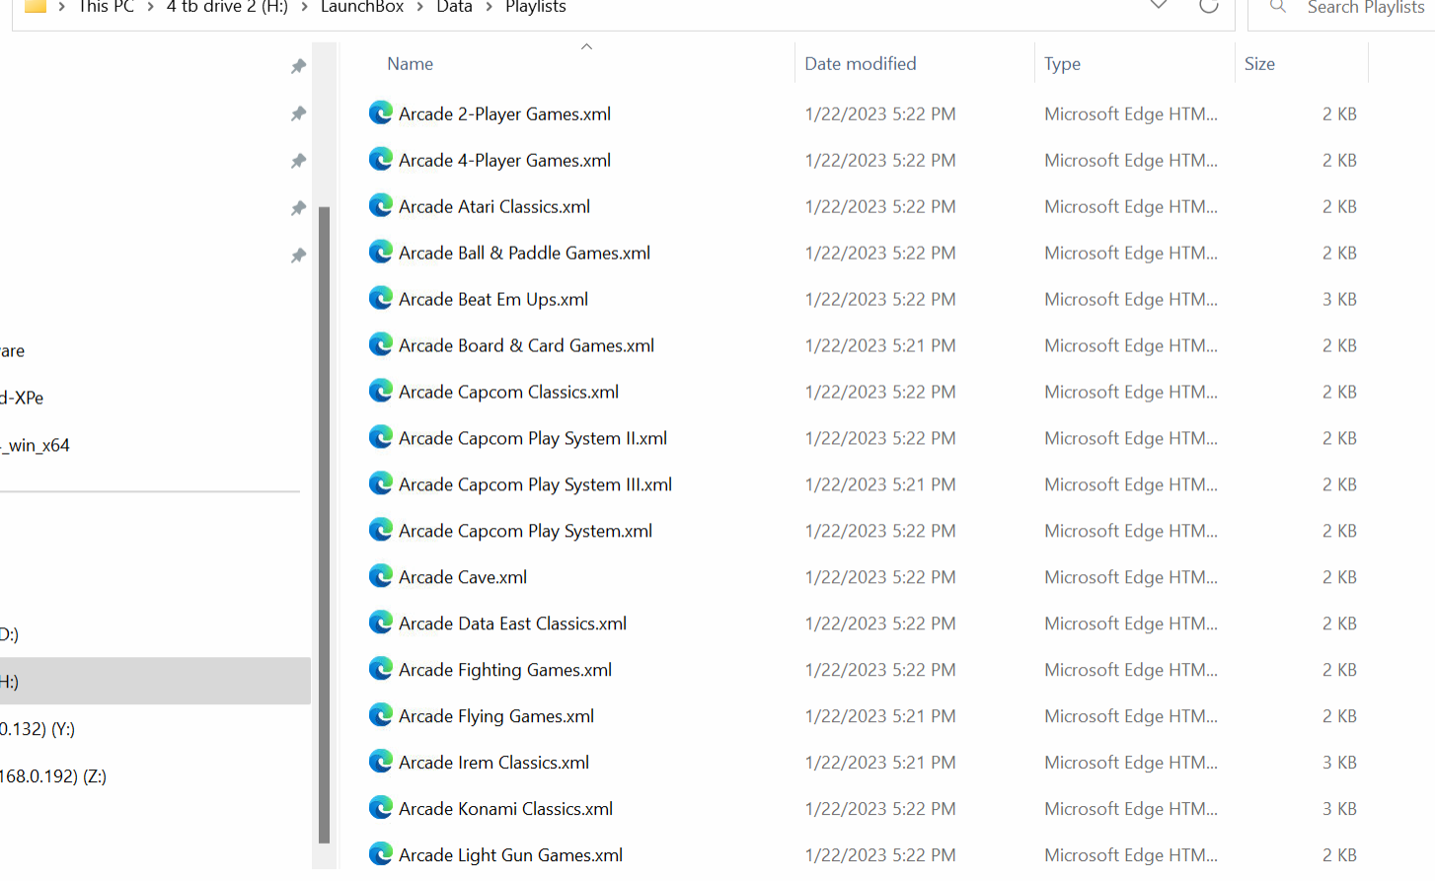Click the icon for Arcade Irem Classics.xml

tap(381, 762)
